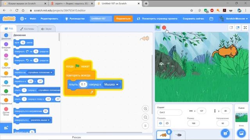250x140 pixels.
Task: Open the Events blocks category
Action: click(x=6, y=65)
